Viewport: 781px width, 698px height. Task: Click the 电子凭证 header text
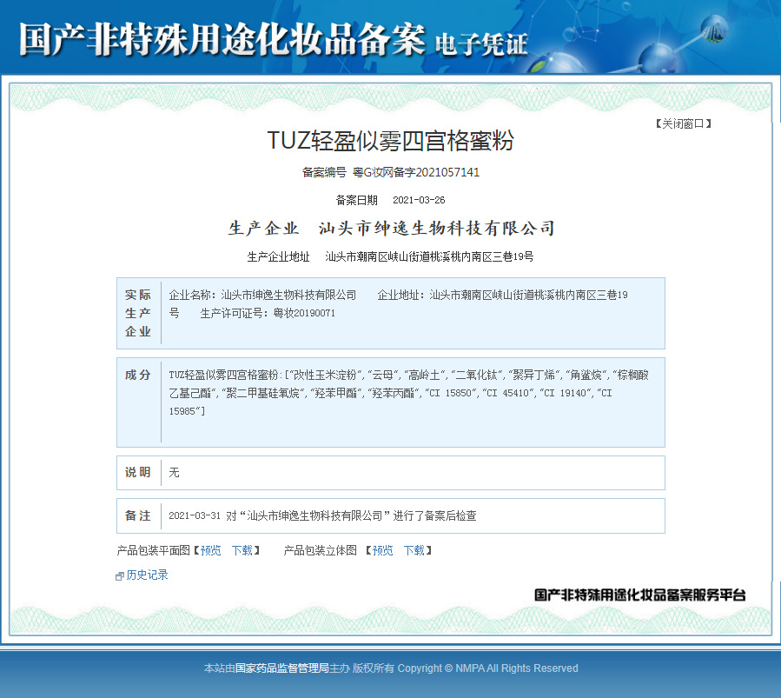click(x=481, y=45)
